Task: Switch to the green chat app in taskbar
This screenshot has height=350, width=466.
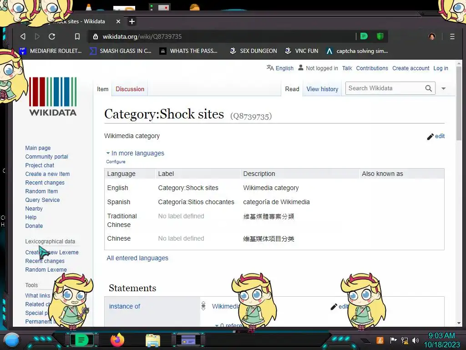Action: tap(81, 340)
